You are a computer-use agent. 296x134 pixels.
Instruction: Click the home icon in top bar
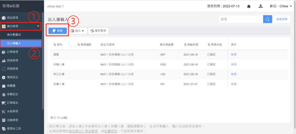pos(249,6)
